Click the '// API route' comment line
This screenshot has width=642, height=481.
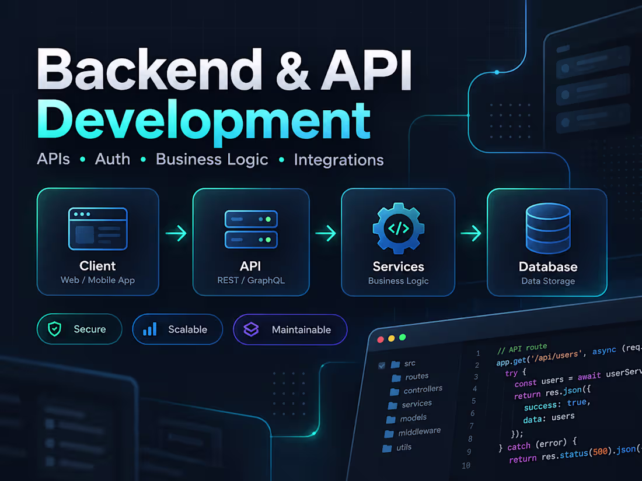point(522,348)
